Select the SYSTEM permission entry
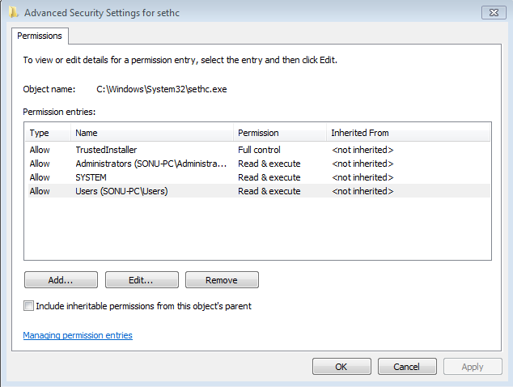Image resolution: width=513 pixels, height=387 pixels. [x=259, y=177]
